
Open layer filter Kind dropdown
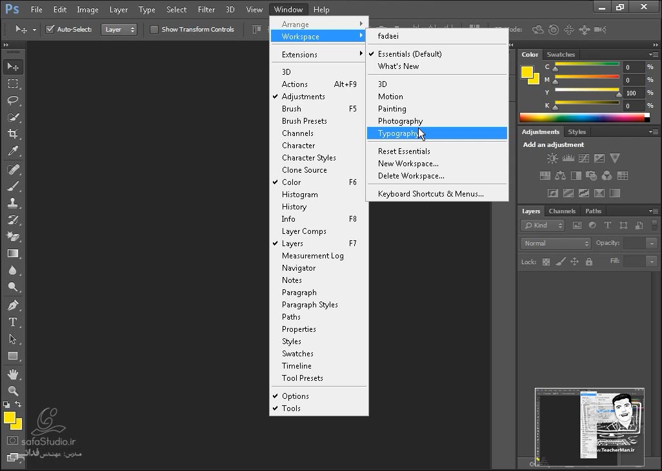[x=543, y=225]
